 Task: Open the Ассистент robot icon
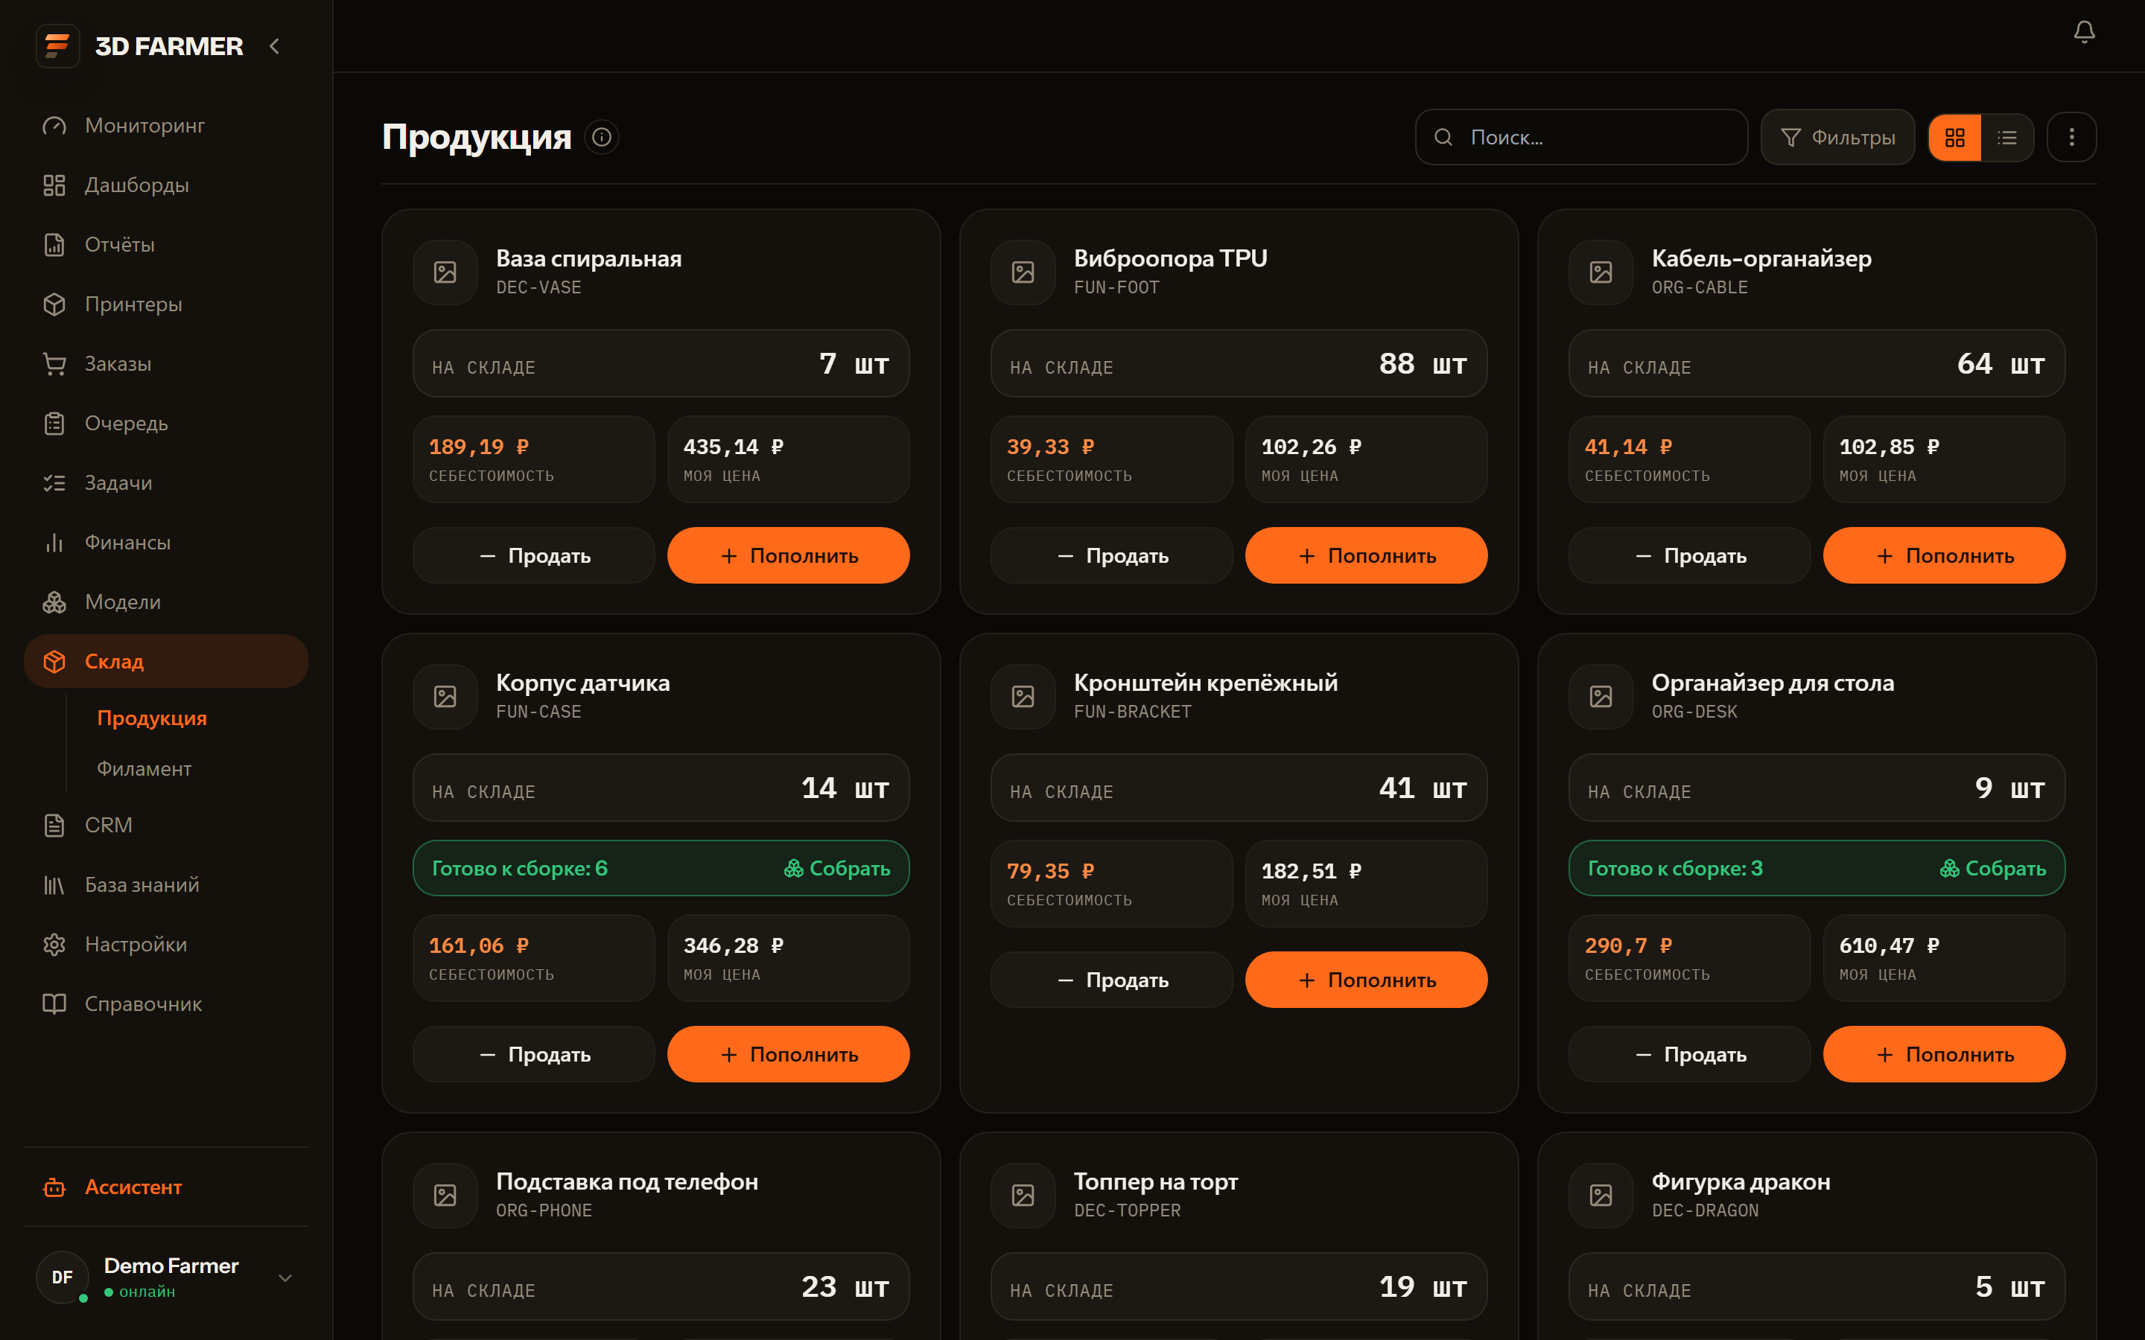coord(54,1187)
